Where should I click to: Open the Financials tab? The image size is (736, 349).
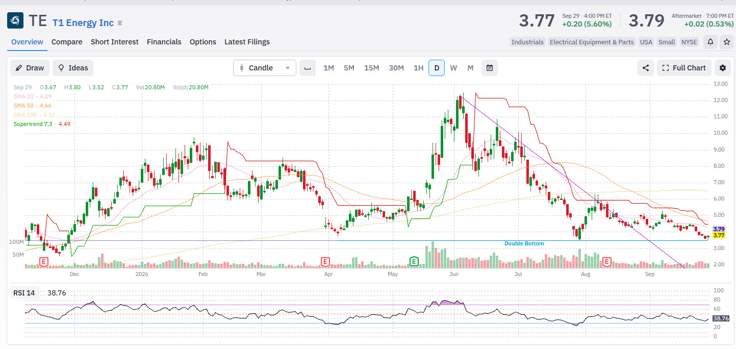(x=164, y=42)
